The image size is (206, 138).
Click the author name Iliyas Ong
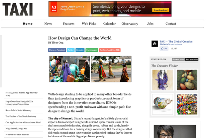pyautogui.click(x=58, y=43)
